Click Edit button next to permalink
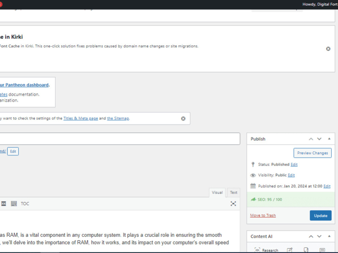 point(13,151)
